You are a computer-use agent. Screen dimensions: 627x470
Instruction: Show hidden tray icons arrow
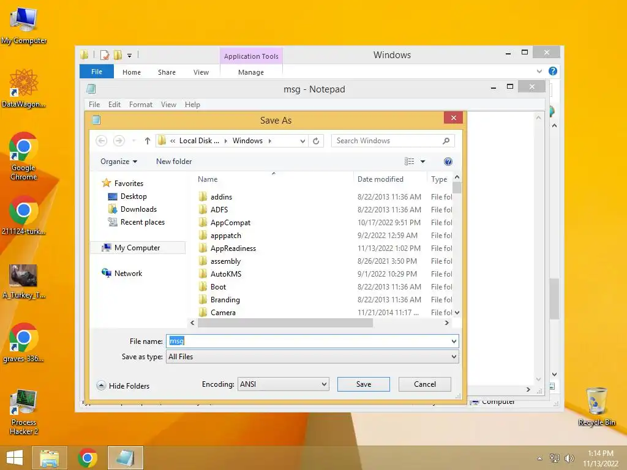click(539, 458)
